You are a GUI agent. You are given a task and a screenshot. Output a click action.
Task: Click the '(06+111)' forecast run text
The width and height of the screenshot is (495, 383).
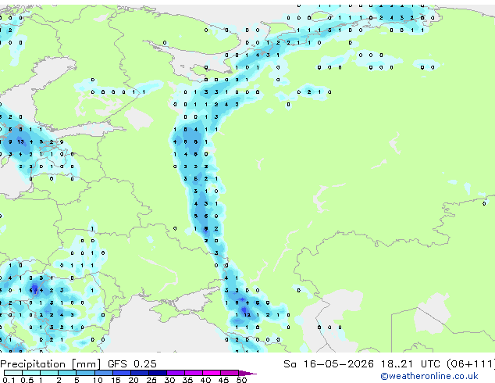[471, 364]
